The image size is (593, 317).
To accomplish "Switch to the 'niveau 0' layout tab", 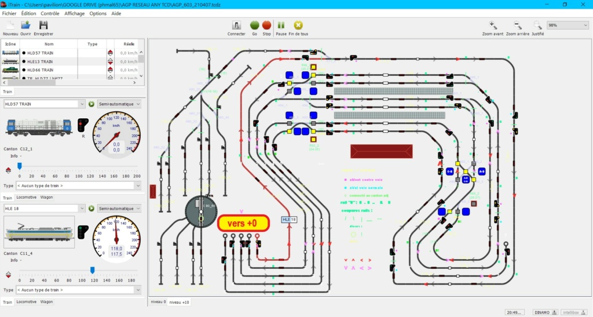I will click(x=158, y=302).
